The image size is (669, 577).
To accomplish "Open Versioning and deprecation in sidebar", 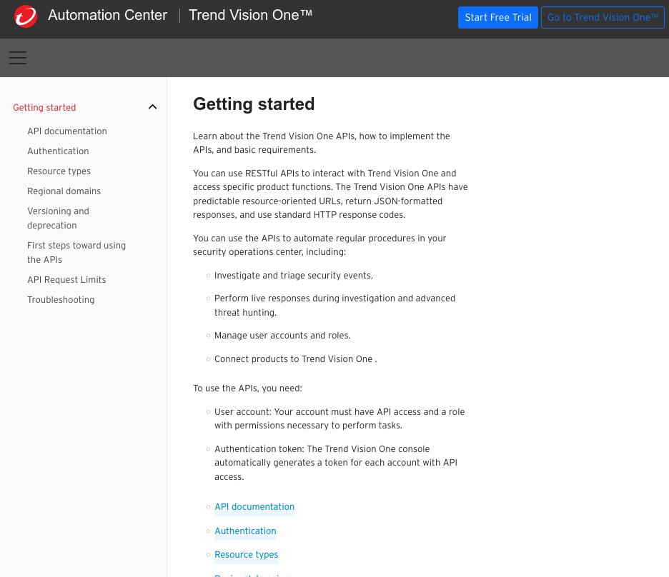I will [59, 219].
